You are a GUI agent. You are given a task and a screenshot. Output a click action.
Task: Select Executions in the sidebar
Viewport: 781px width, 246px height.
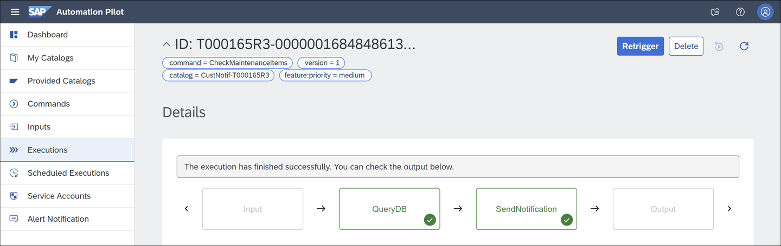click(x=67, y=150)
